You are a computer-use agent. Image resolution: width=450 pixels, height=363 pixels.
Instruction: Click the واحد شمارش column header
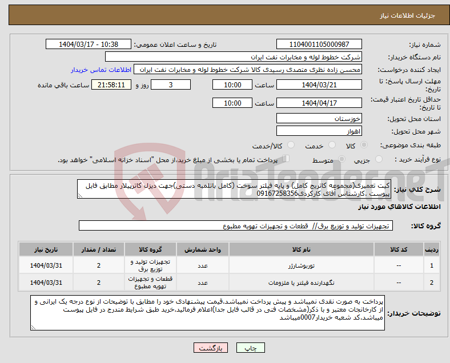[203, 249]
